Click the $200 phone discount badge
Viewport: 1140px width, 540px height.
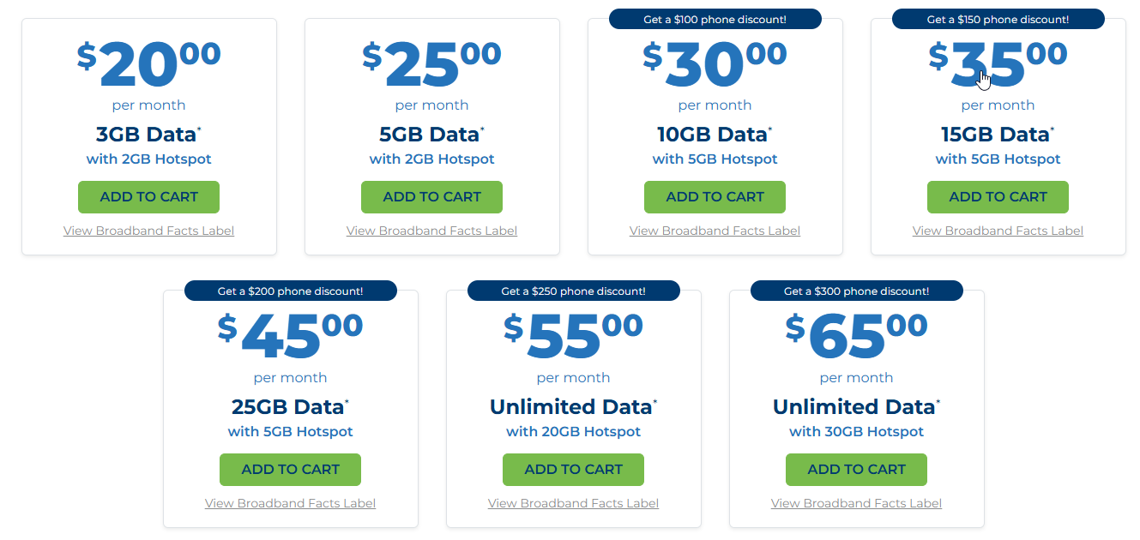(290, 291)
